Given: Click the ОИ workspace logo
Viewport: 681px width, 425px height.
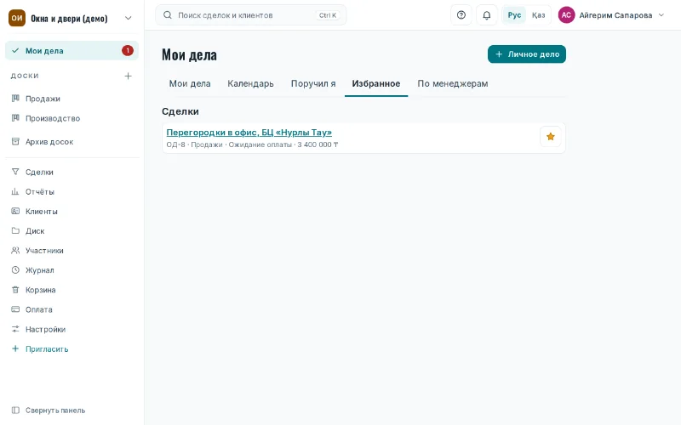Looking at the screenshot, I should coord(17,18).
